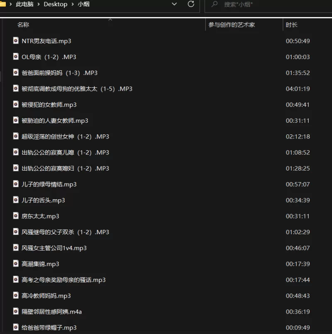Click the duration value 00:48:43

tap(298, 296)
